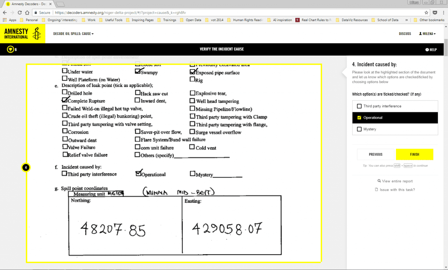The height and width of the screenshot is (270, 448).
Task: Click the Previous button
Action: pos(375,154)
